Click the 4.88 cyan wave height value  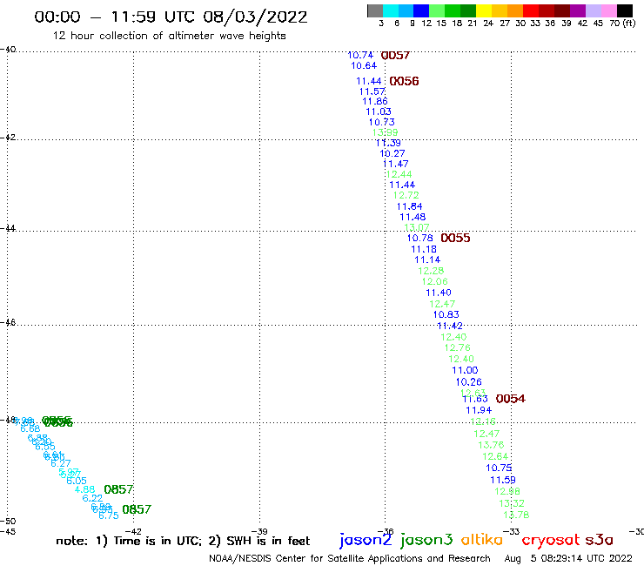pos(84,490)
